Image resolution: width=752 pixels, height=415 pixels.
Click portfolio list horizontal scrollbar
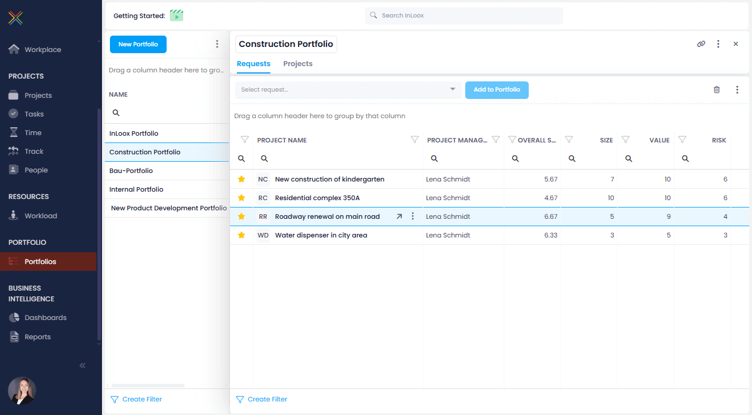coord(147,386)
